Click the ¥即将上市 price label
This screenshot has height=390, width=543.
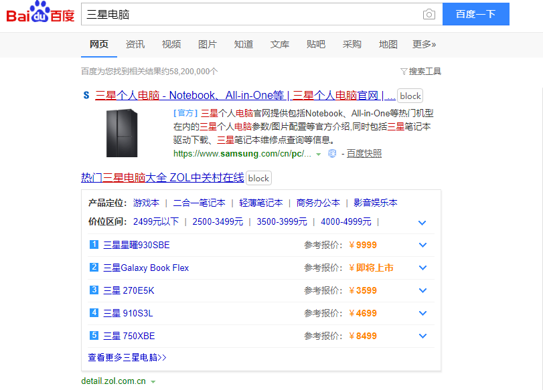point(371,268)
